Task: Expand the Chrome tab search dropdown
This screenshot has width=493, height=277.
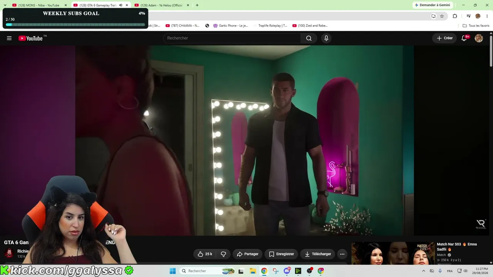Action: 5,5
